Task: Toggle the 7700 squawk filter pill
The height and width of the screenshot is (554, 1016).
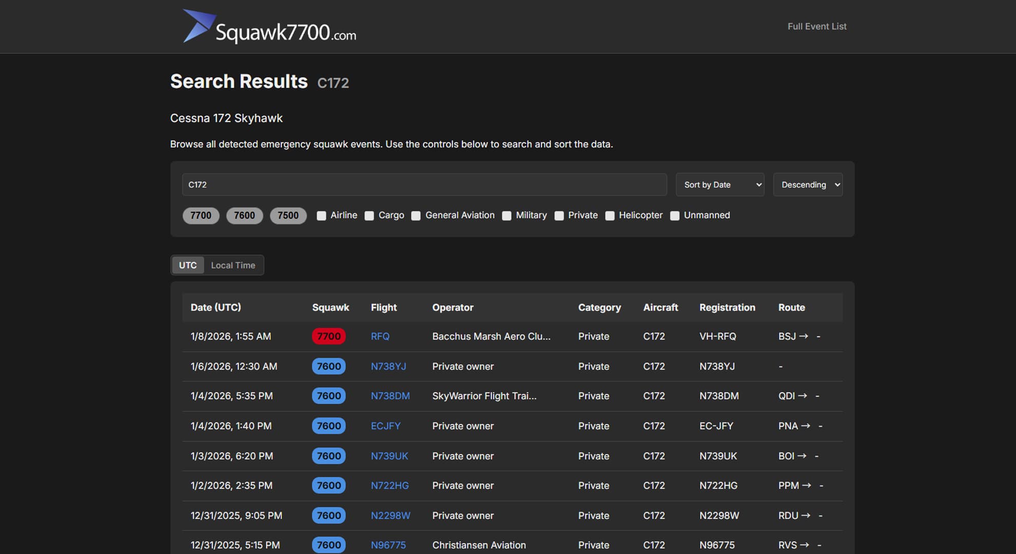Action: click(x=201, y=215)
